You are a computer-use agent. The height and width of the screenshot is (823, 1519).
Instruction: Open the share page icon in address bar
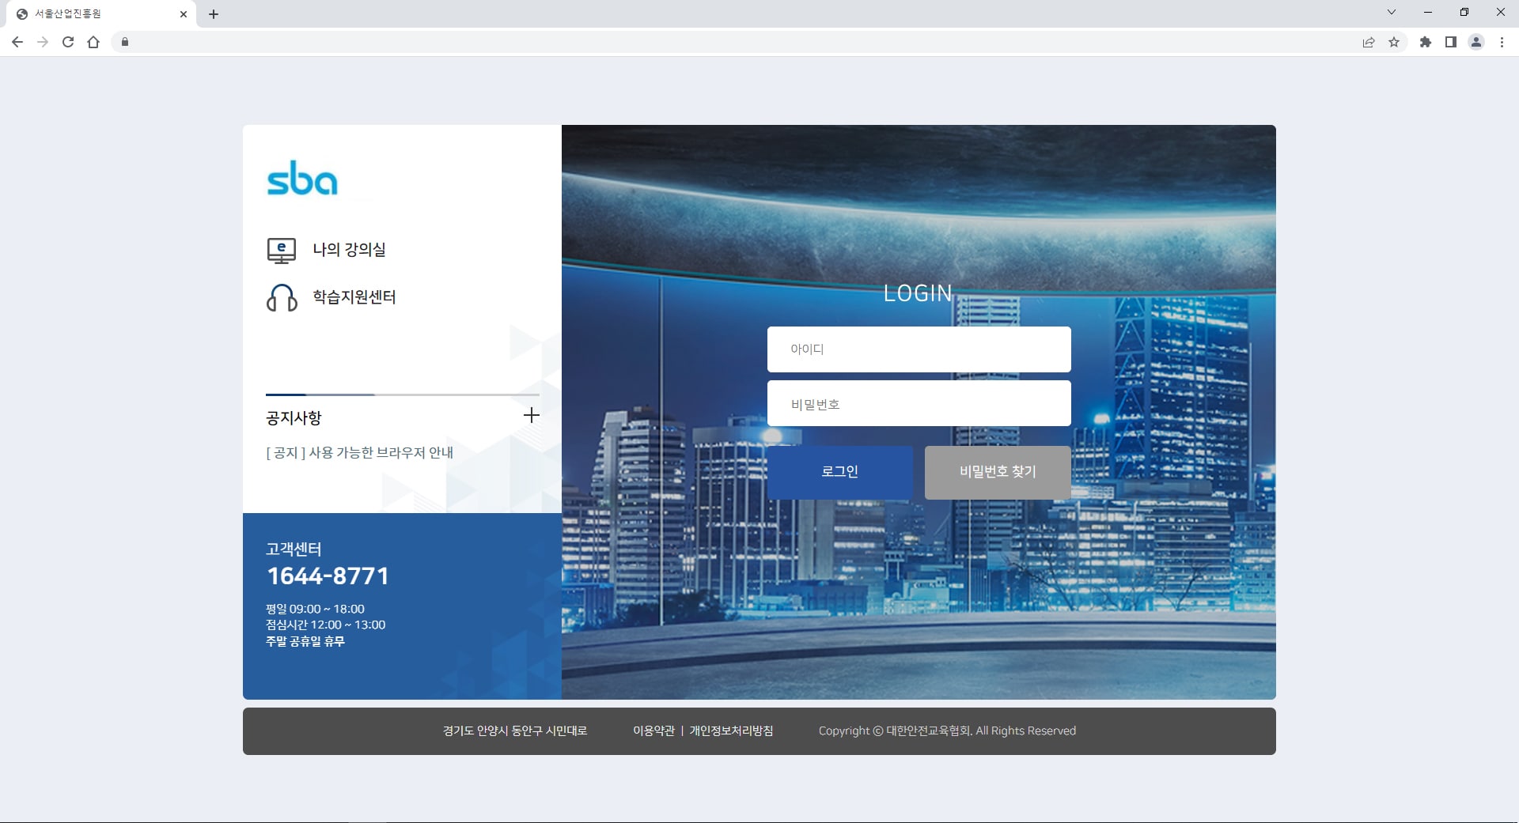tap(1368, 42)
